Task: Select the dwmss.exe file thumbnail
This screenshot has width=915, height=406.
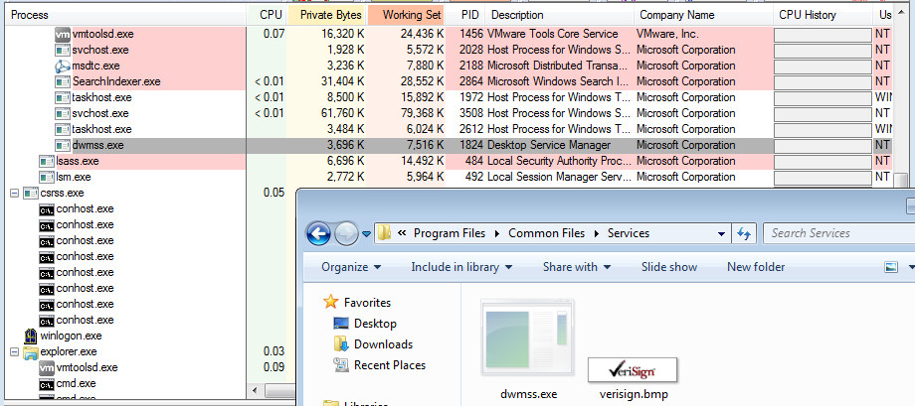Action: (x=528, y=338)
